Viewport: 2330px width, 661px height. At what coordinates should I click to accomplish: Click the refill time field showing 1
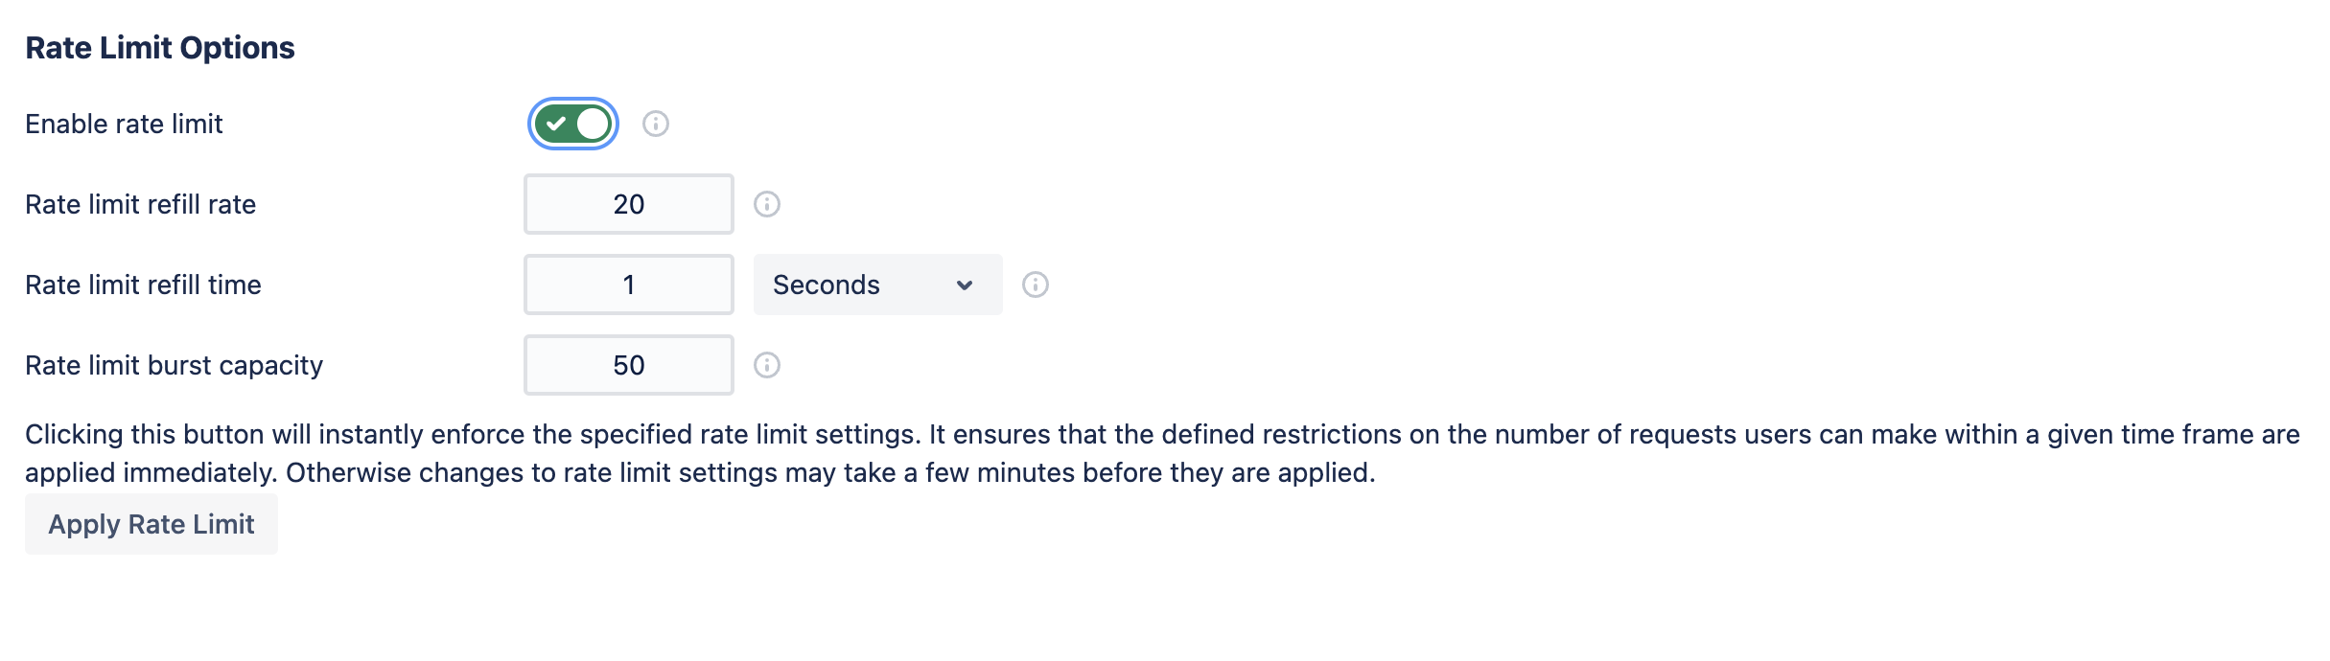click(x=629, y=285)
